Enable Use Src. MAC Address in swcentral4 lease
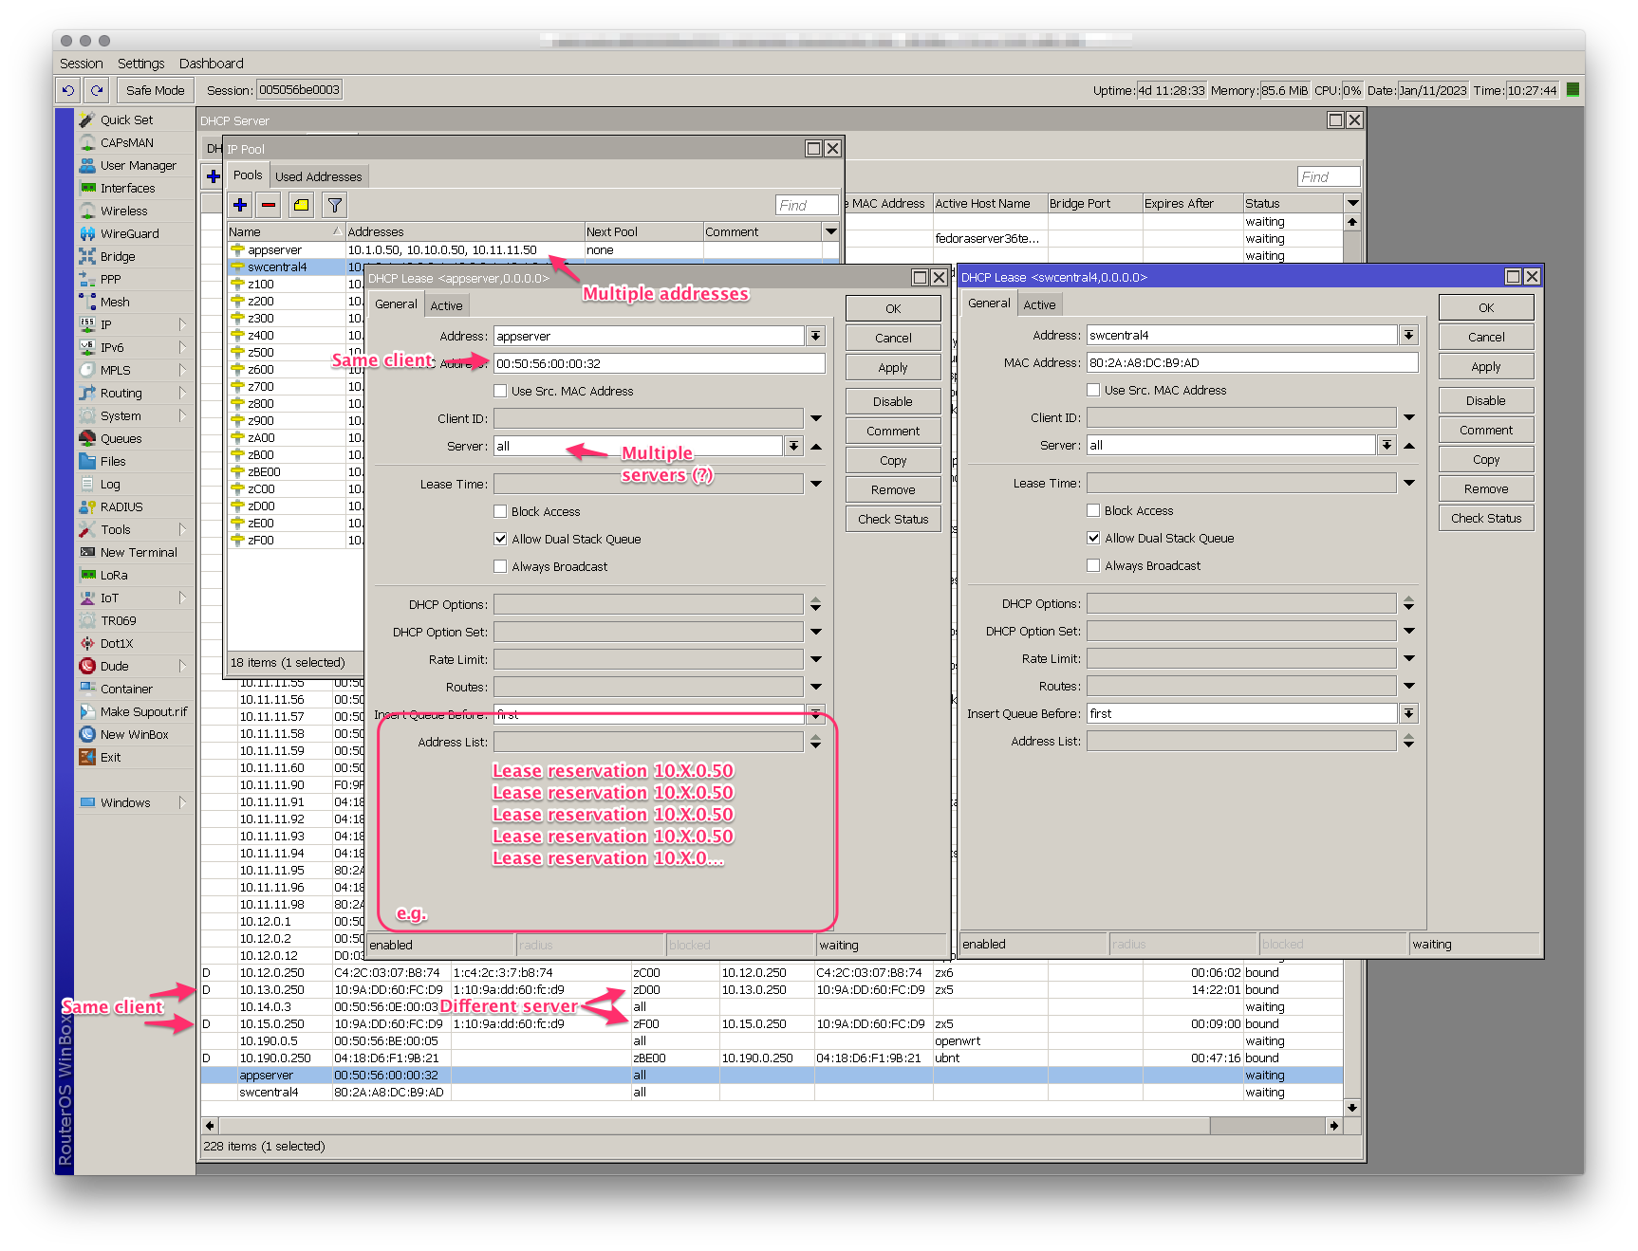This screenshot has height=1251, width=1638. tap(1093, 390)
